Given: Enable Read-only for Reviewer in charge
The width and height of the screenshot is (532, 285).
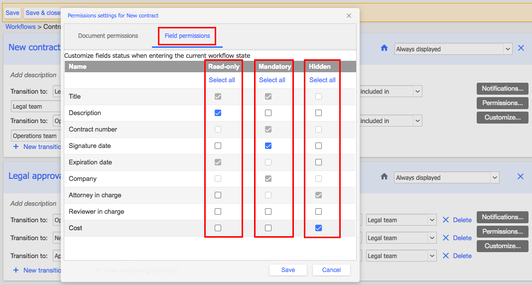Looking at the screenshot, I should pos(218,212).
